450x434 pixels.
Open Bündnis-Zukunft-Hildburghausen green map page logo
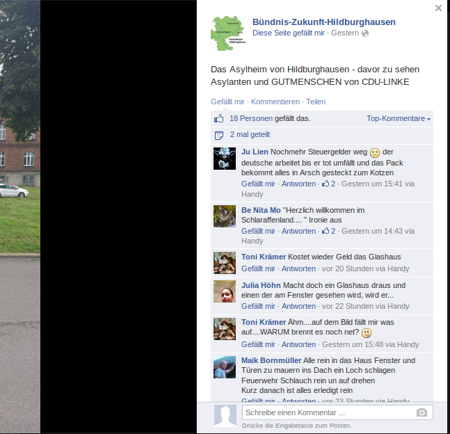[228, 33]
